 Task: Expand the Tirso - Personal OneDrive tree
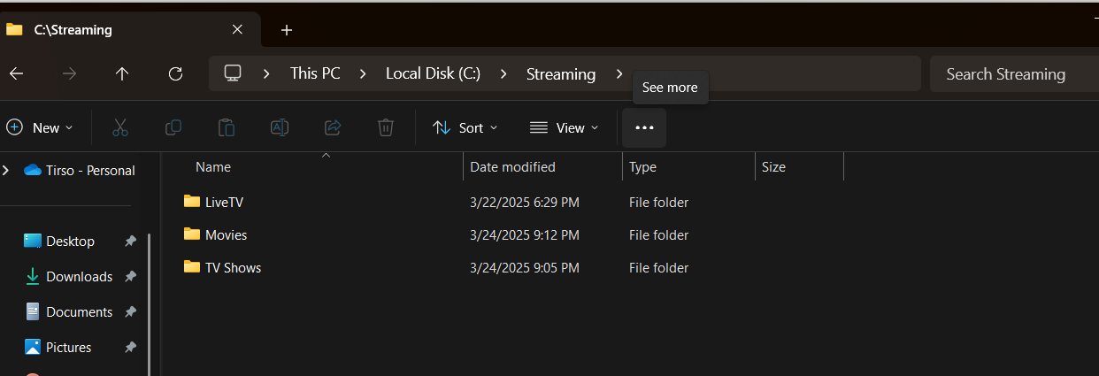(x=6, y=170)
